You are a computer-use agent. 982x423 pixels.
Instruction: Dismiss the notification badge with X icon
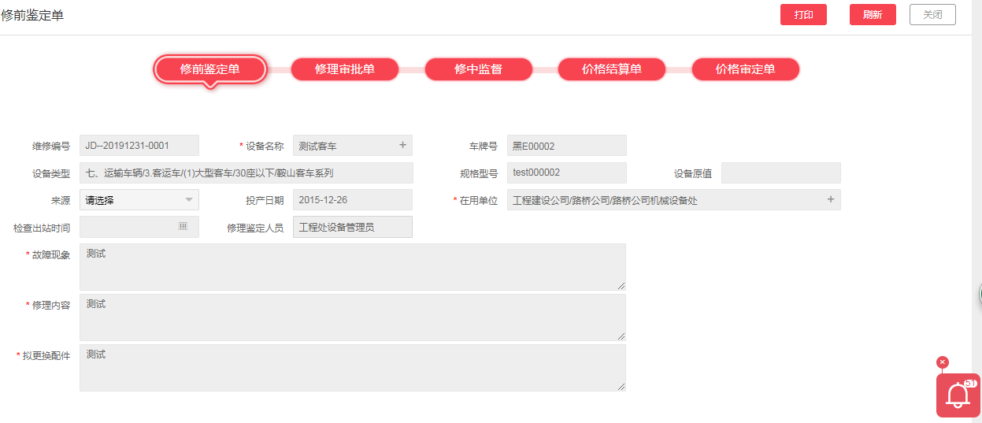click(943, 362)
